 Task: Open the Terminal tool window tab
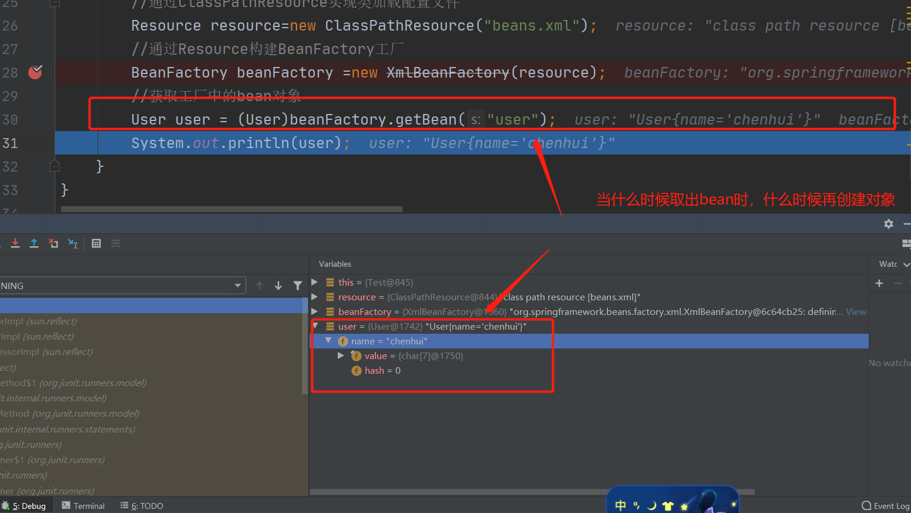pos(83,506)
